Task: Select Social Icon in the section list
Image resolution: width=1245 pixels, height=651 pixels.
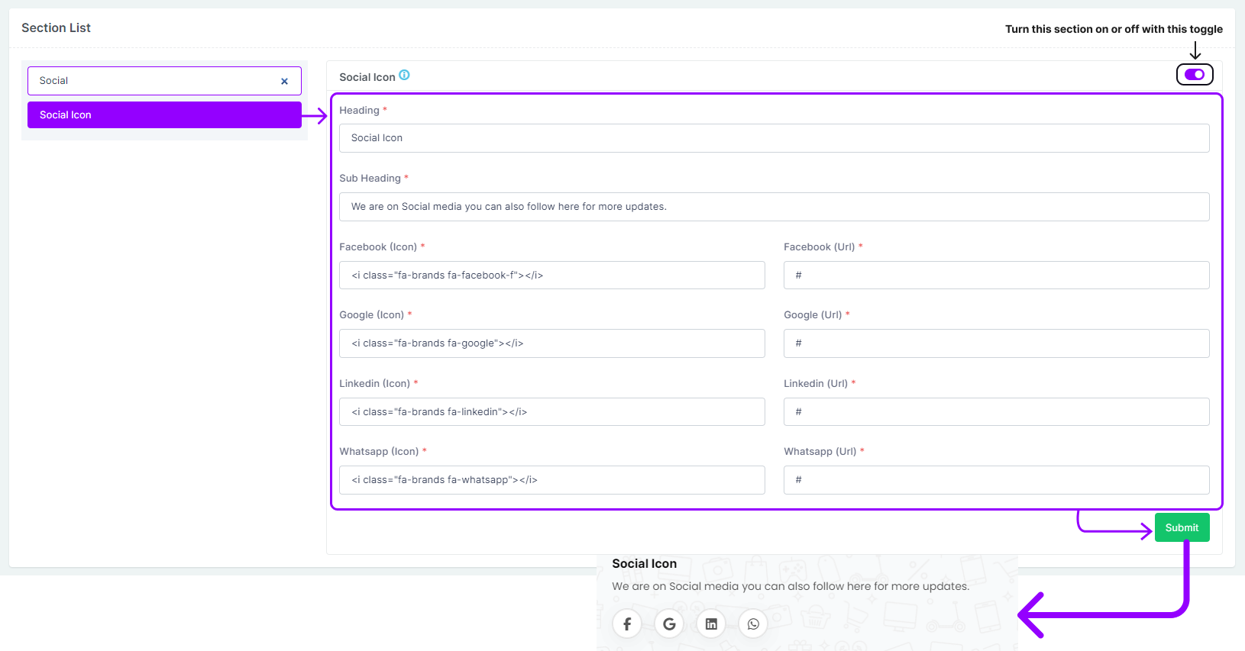Action: (x=164, y=115)
